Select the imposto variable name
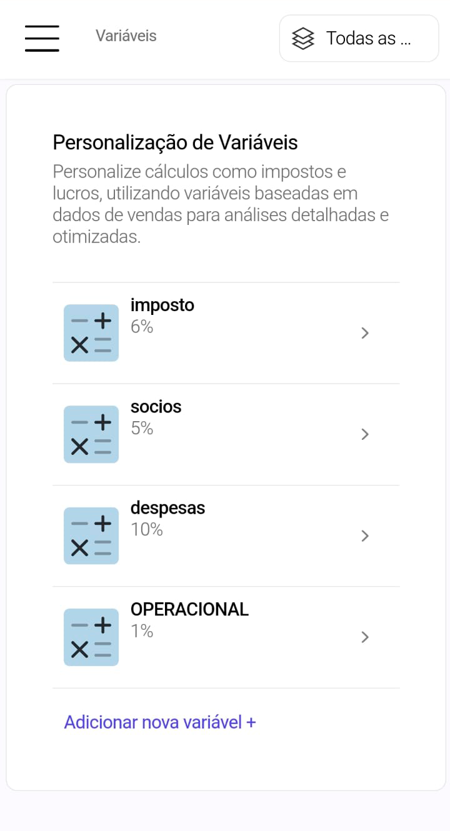The height and width of the screenshot is (831, 450). [x=162, y=305]
